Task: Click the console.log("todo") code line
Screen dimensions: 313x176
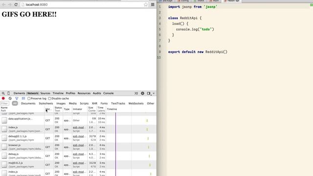Action: [195, 29]
